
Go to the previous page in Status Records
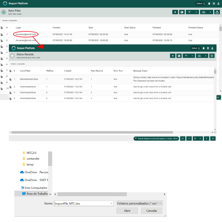coord(189,138)
